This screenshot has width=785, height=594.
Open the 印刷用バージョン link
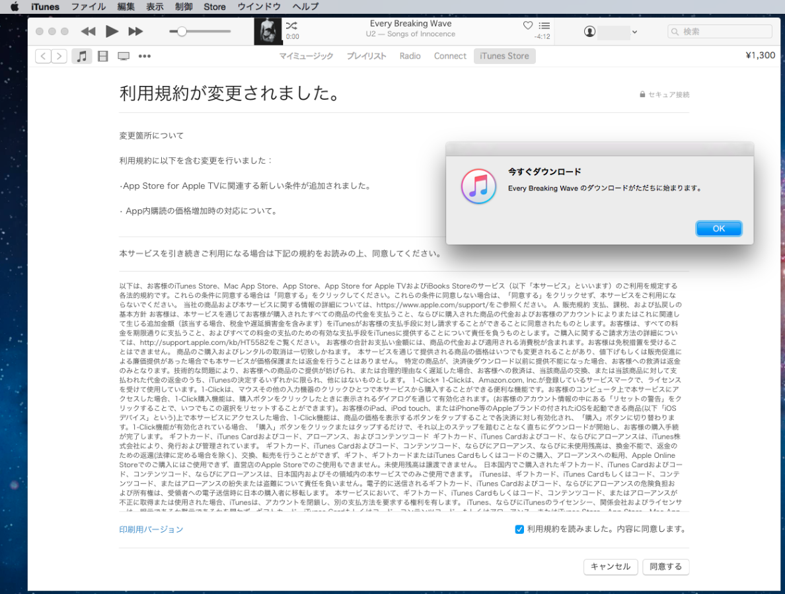151,529
